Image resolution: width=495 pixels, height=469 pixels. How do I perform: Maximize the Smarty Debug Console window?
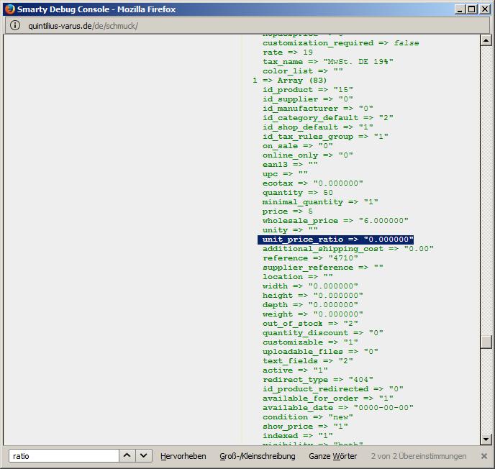click(472, 9)
